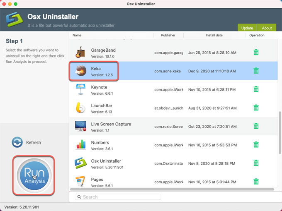Select the Numbers name text
Viewport: 282px width, 211px height.
100,143
